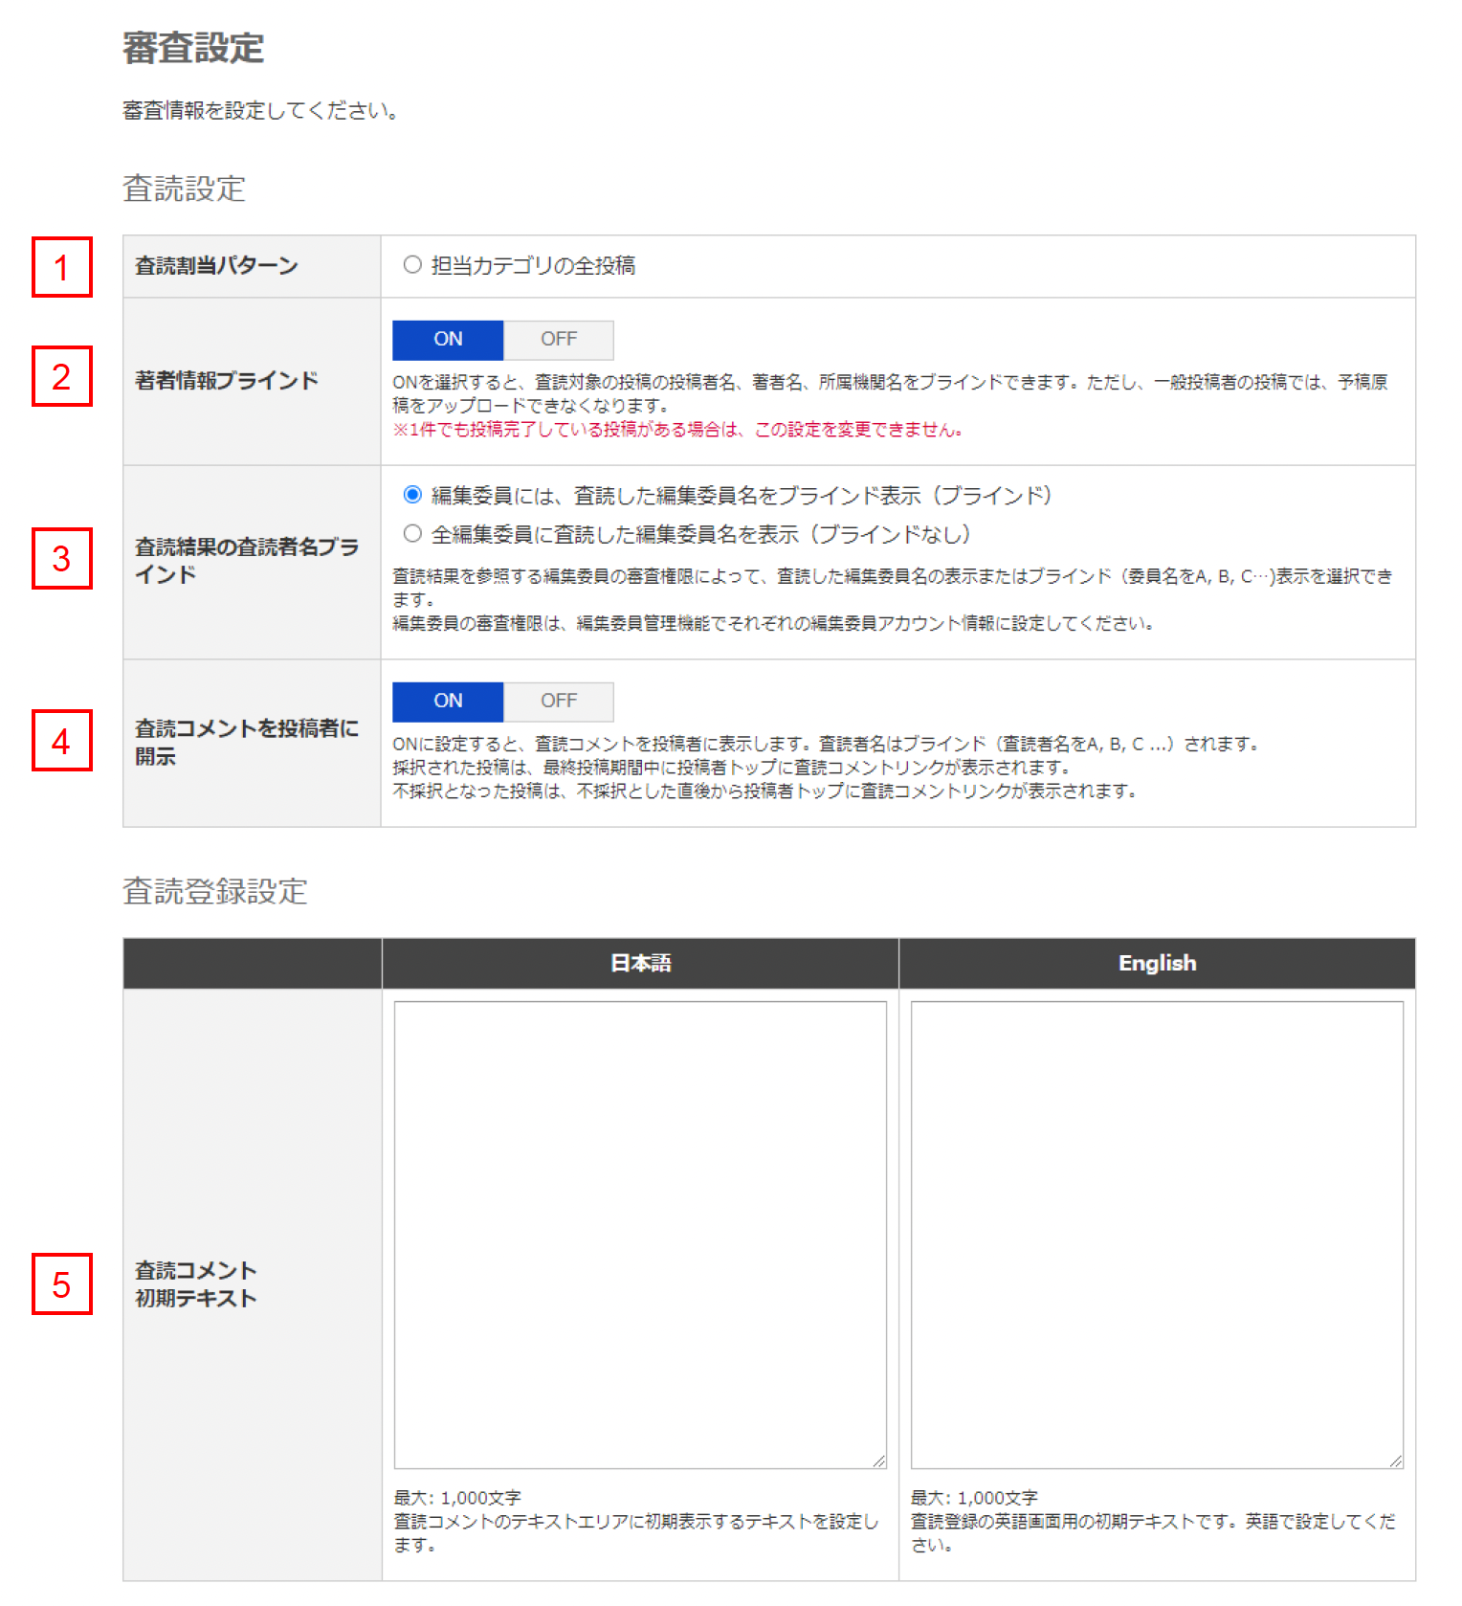Click the red number 4 marker
The width and height of the screenshot is (1462, 1606).
(x=62, y=740)
